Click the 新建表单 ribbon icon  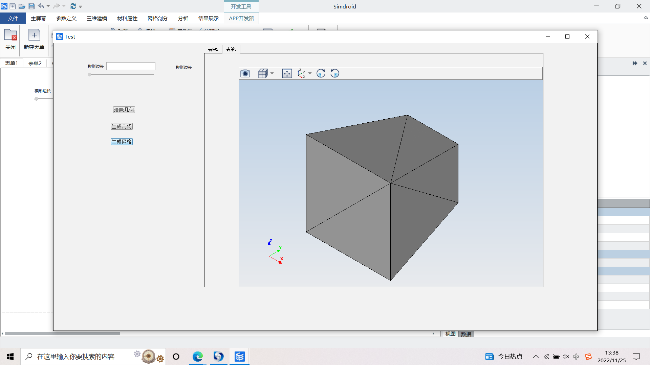coord(34,39)
